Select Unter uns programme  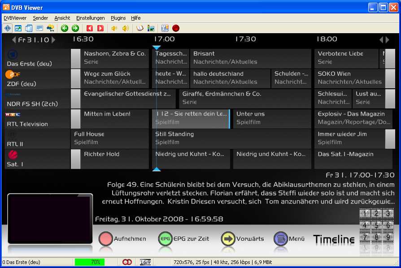(272, 119)
